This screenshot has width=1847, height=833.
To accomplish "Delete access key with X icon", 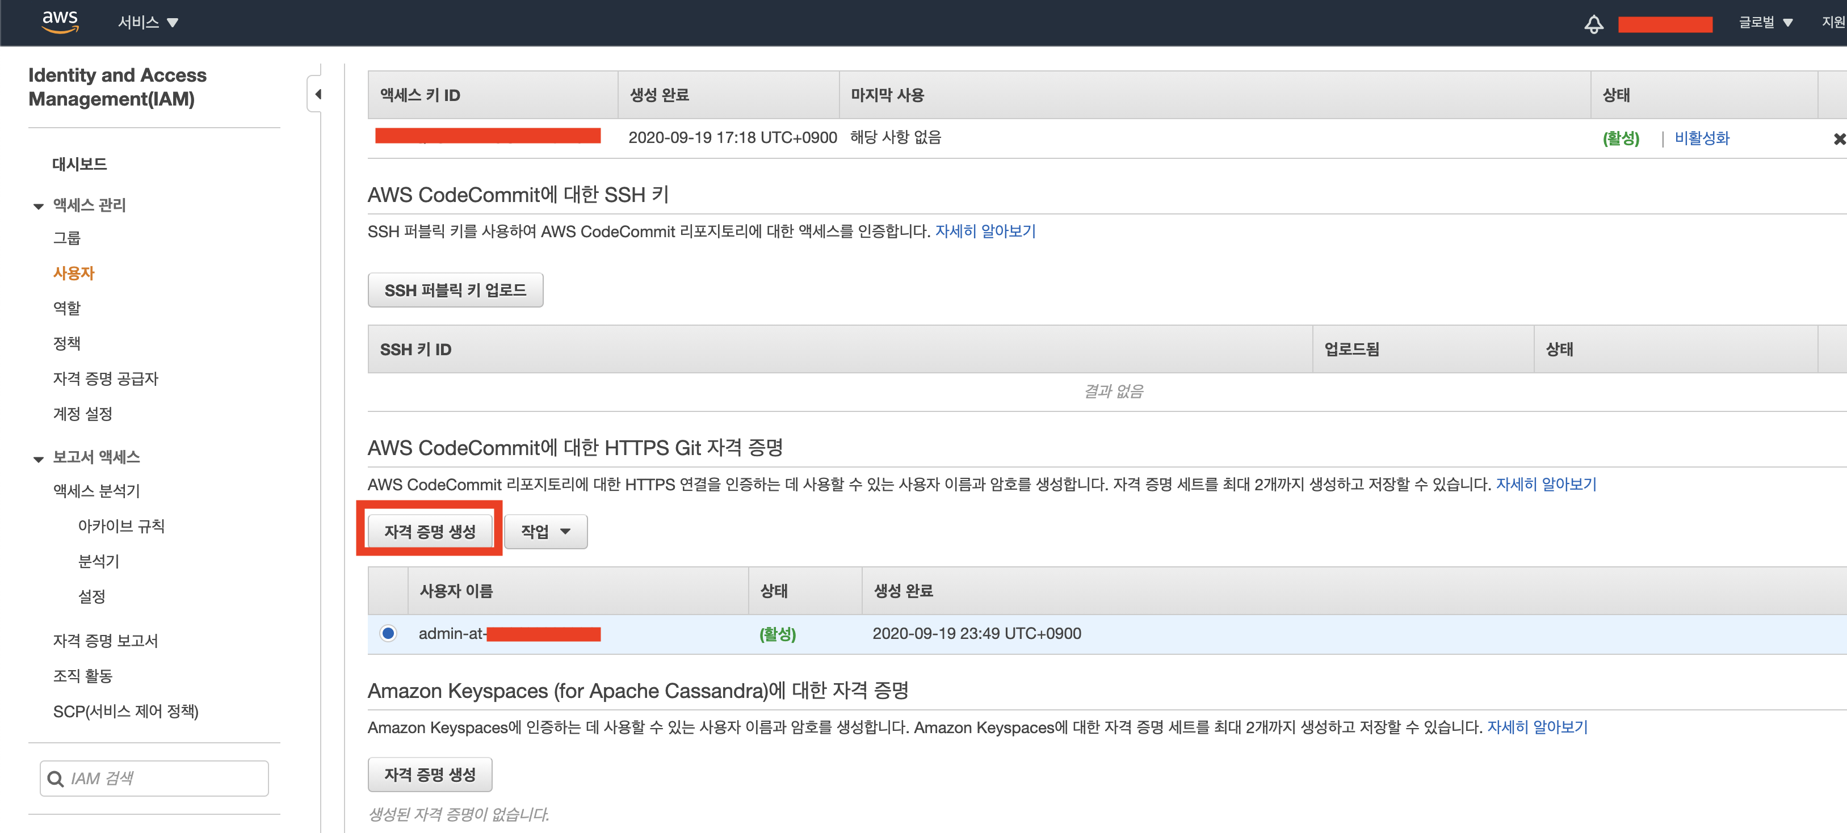I will coord(1839,139).
